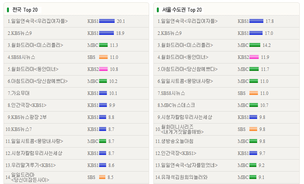
Task: Click the 'MBC' label in the MBC뉴스데스크 row
Action: point(243,105)
